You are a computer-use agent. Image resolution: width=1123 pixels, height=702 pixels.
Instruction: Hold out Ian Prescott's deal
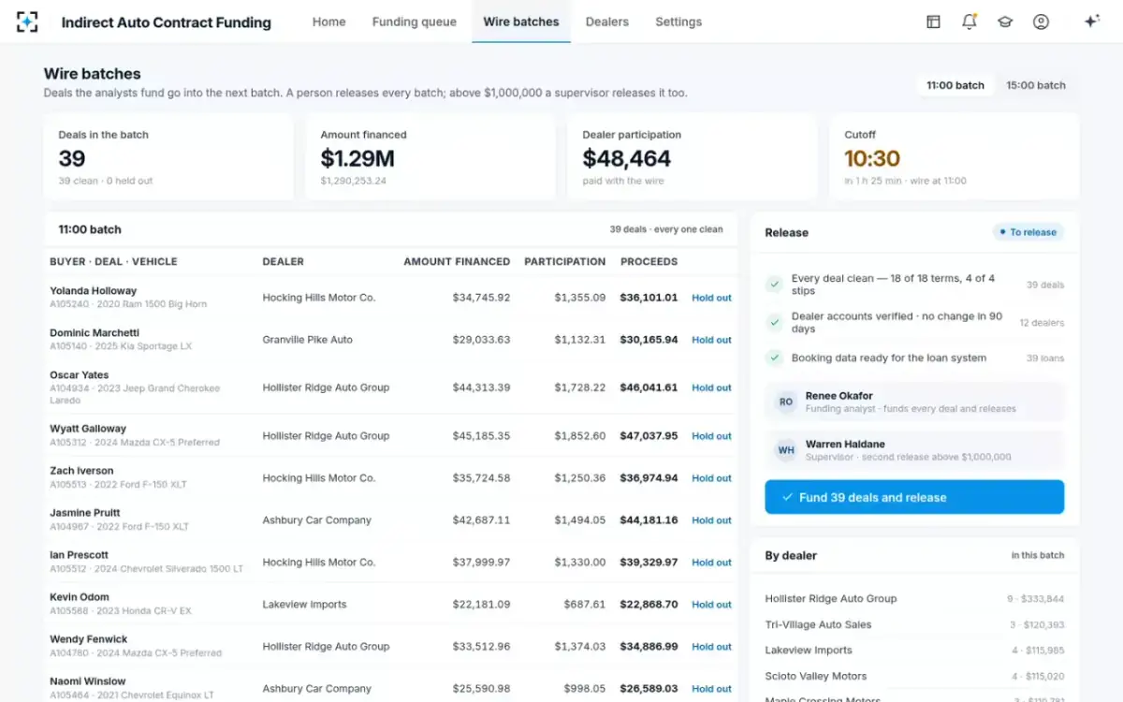(711, 563)
